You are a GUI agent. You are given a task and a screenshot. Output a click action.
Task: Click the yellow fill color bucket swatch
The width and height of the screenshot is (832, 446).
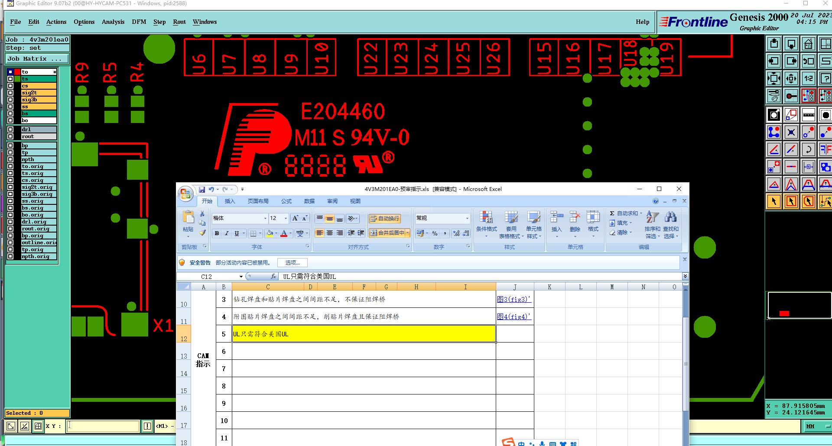[270, 233]
